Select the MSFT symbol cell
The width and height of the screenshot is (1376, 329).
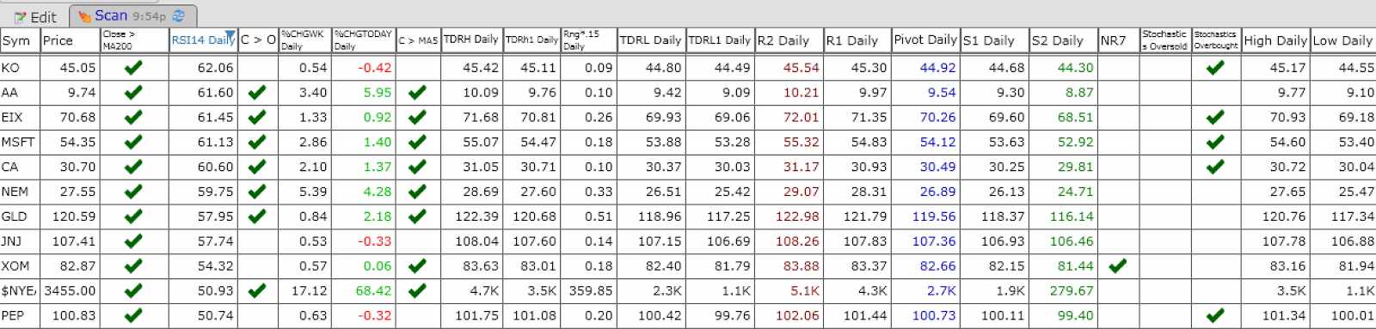[20, 142]
